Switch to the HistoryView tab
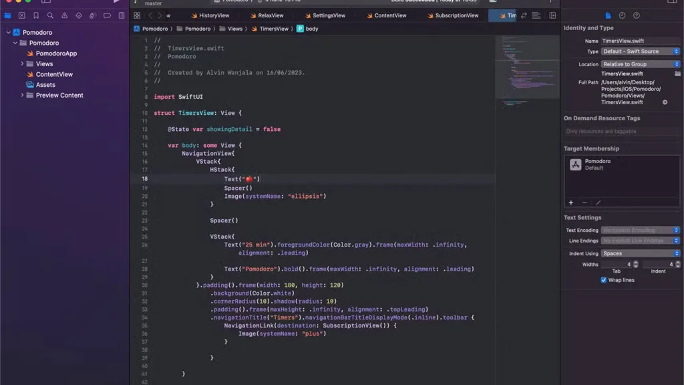This screenshot has width=684, height=385. 210,15
